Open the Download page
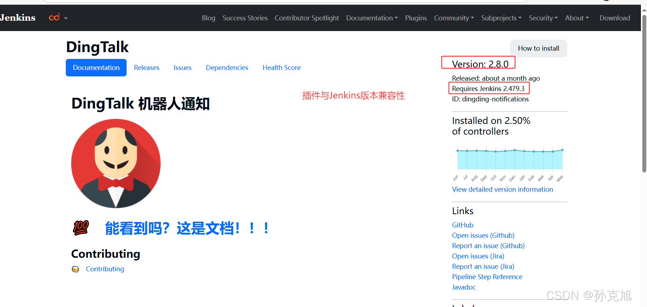The image size is (647, 307). click(615, 18)
